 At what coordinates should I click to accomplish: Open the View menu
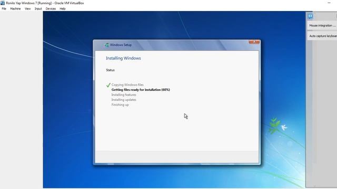(x=27, y=9)
